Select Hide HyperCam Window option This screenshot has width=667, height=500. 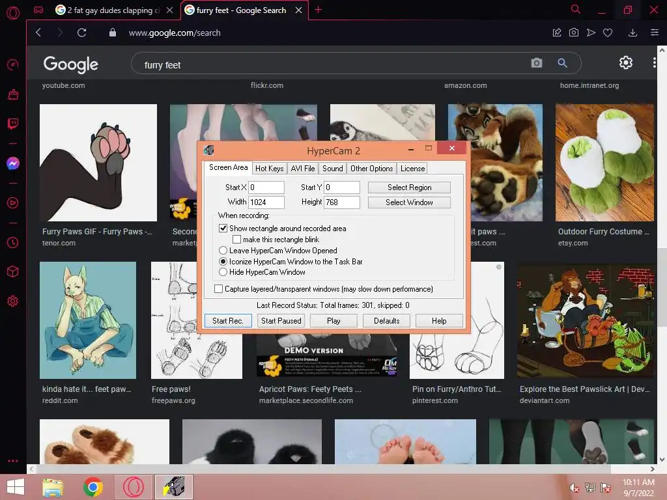223,272
